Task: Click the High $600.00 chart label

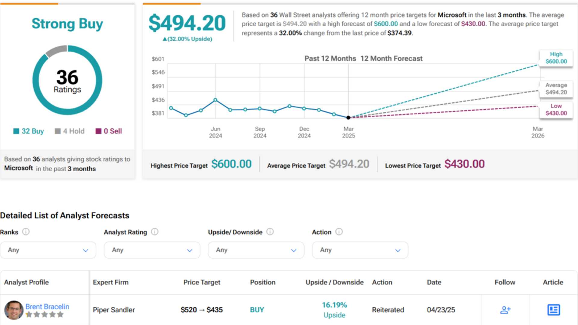Action: click(x=556, y=58)
